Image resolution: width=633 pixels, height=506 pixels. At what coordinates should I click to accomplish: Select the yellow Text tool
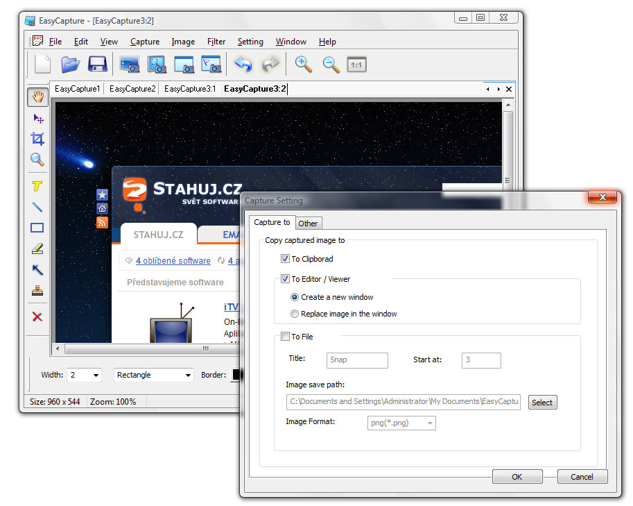coord(37,186)
